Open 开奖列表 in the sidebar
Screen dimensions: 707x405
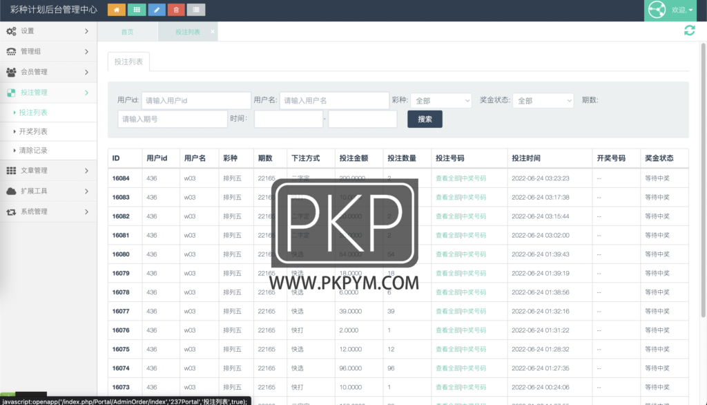33,131
